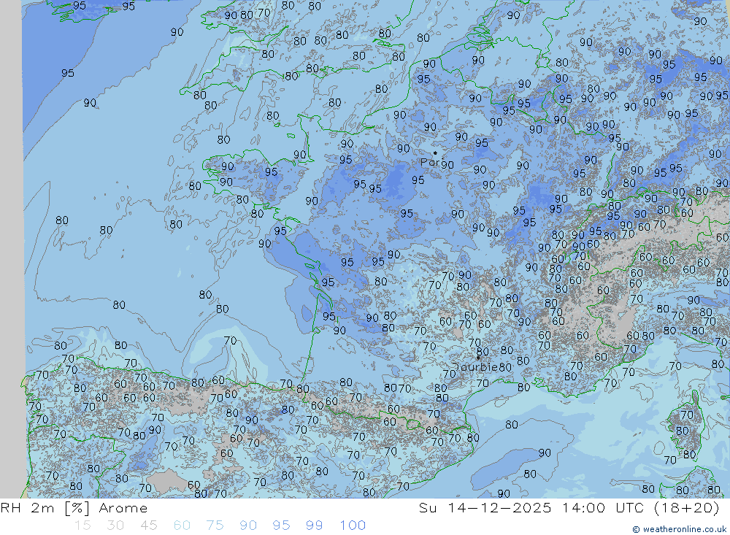Click the 'RH 2m [%]' parameter label
Screen dimensions: 730x535
click(x=45, y=508)
